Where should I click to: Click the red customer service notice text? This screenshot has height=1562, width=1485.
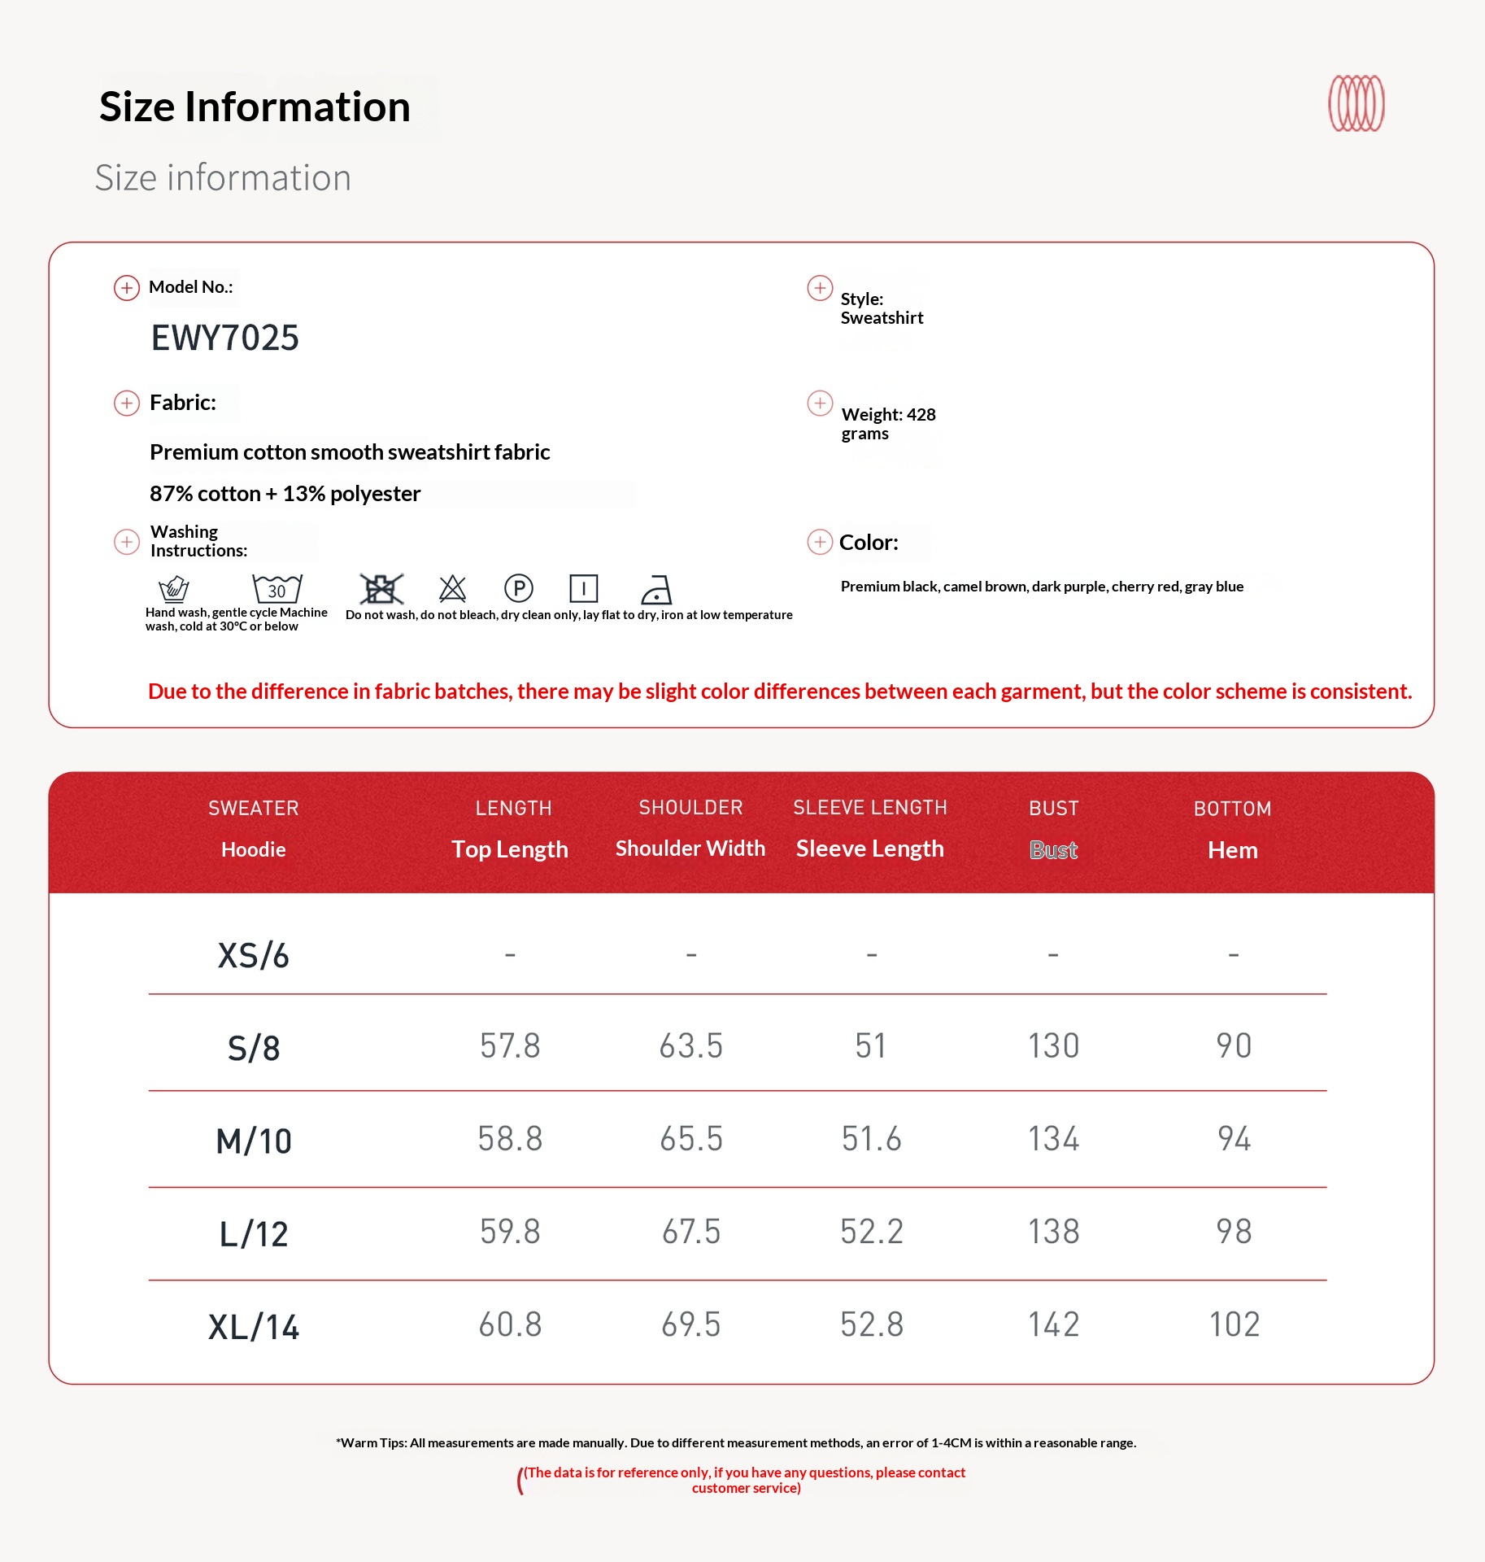click(x=745, y=1480)
